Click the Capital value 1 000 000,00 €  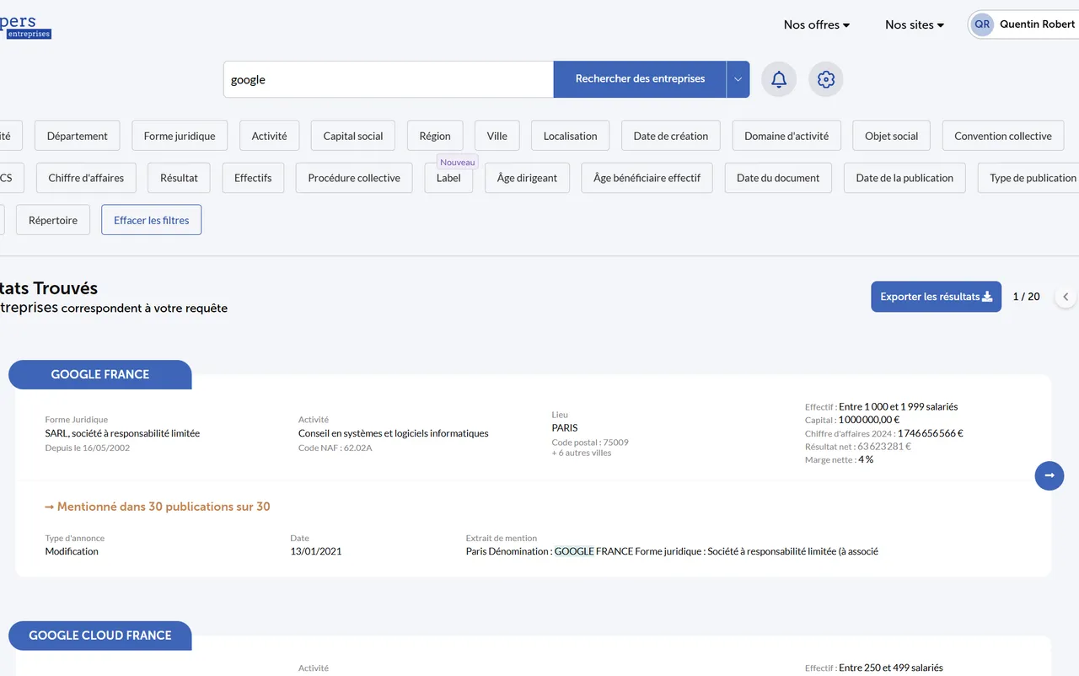[x=869, y=420]
